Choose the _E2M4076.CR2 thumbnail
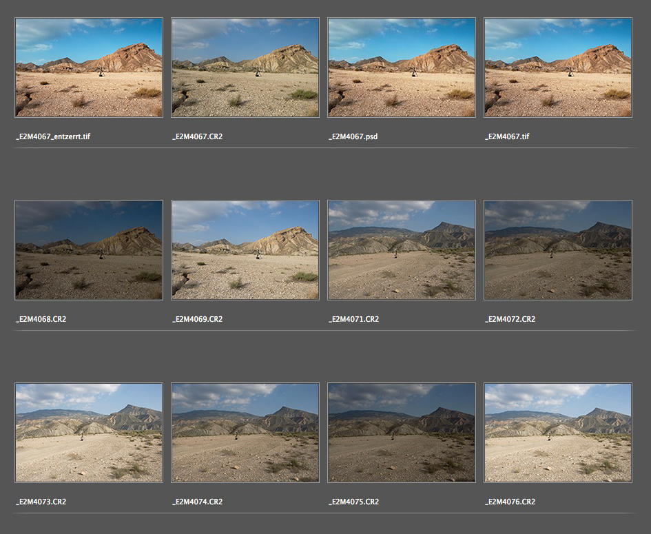Image resolution: width=651 pixels, height=534 pixels. (558, 433)
